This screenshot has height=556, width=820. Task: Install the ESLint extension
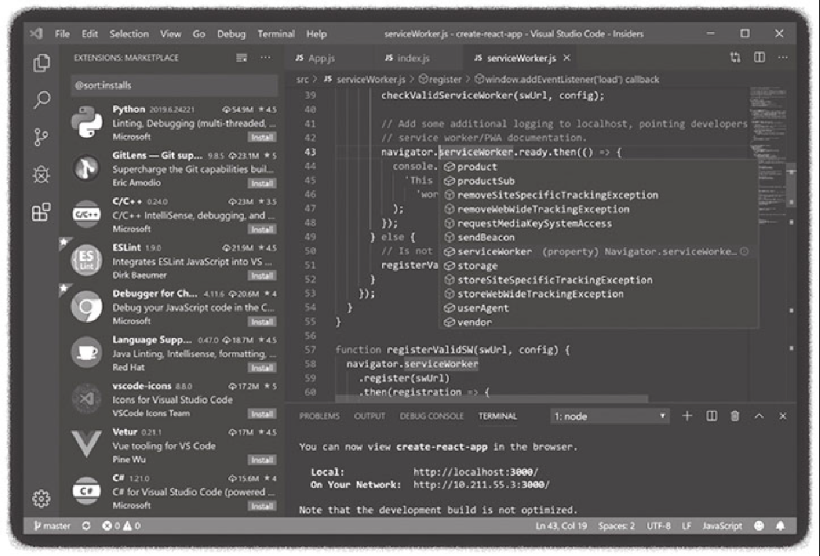pyautogui.click(x=262, y=275)
